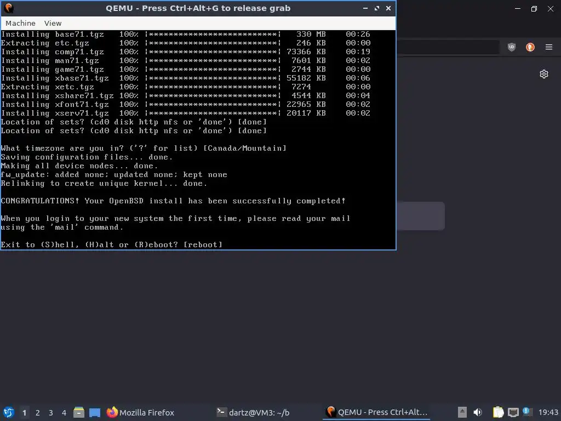
Task: Click the QEMU logo icon in title bar
Action: (9, 8)
